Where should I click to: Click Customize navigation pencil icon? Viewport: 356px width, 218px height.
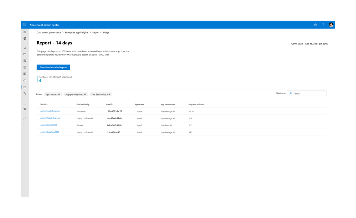(25, 118)
